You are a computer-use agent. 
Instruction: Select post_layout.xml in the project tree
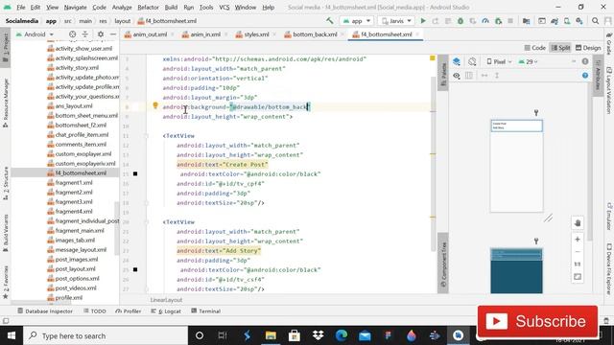tap(75, 268)
